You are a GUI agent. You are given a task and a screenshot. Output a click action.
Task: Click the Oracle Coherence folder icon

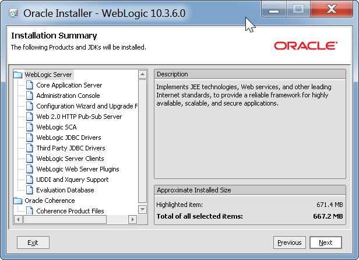[17, 201]
